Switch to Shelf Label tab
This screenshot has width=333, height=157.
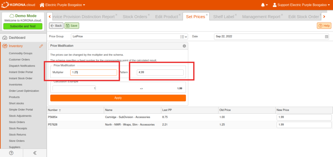pos(223,17)
